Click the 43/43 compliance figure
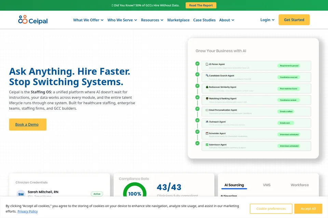 [169, 187]
